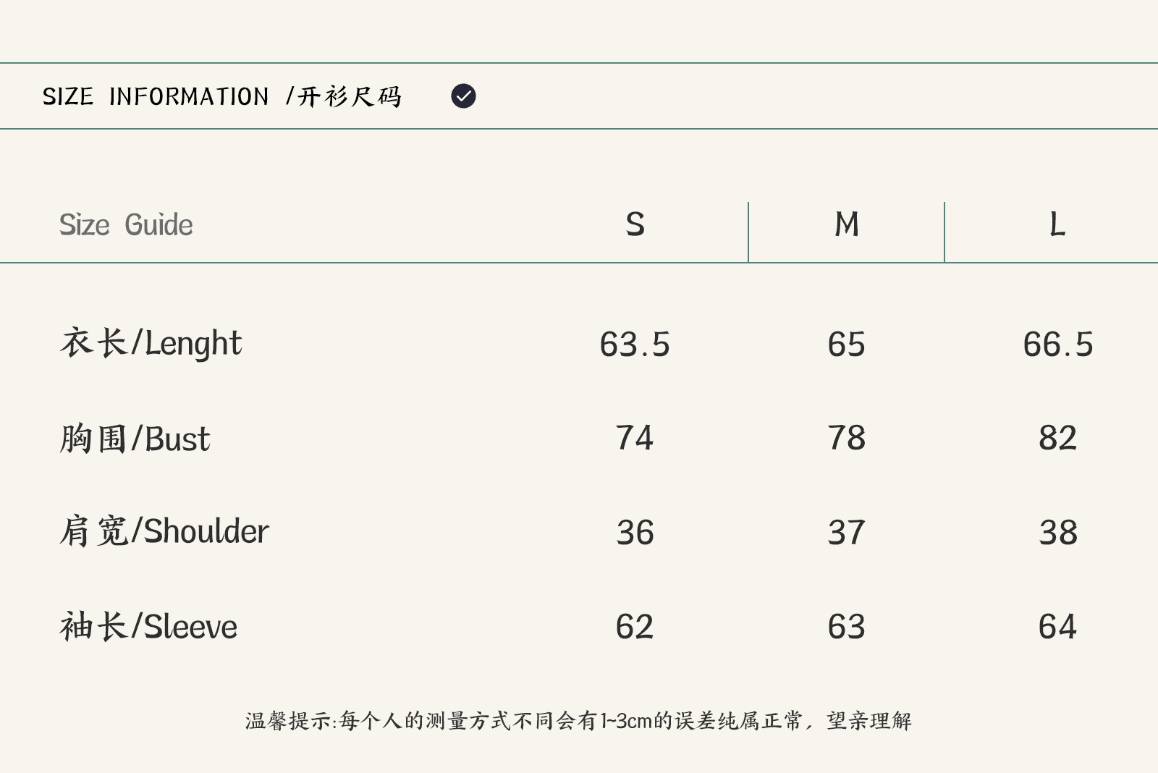Screen dimensions: 1158x773
Task: Click the 衣长/Lenght row label
Action: (x=151, y=343)
